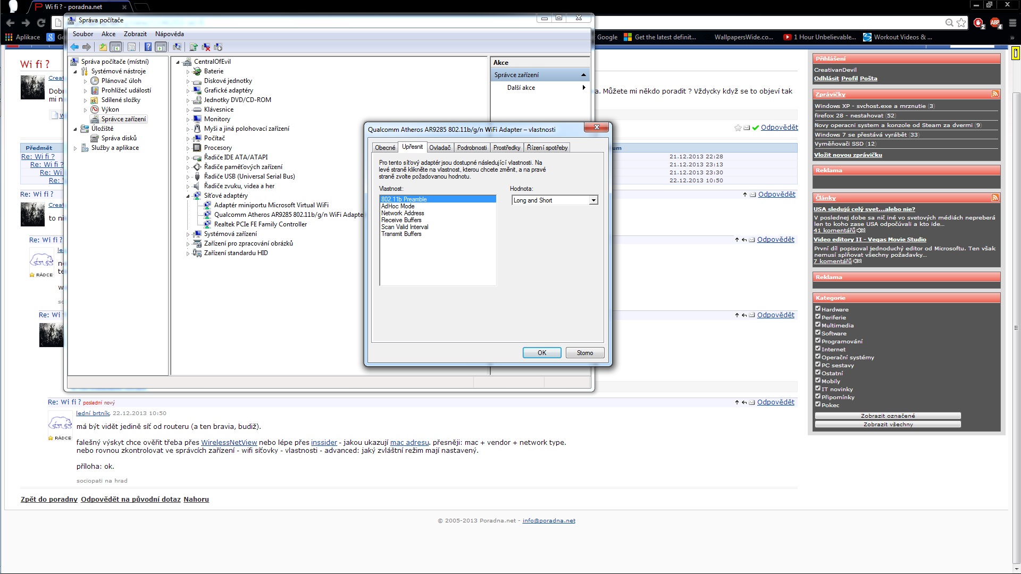
Task: Click the Properties sheet toolbar icon
Action: coord(131,47)
